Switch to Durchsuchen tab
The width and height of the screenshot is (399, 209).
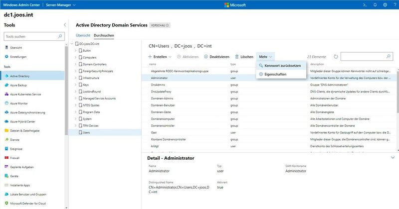pos(104,35)
